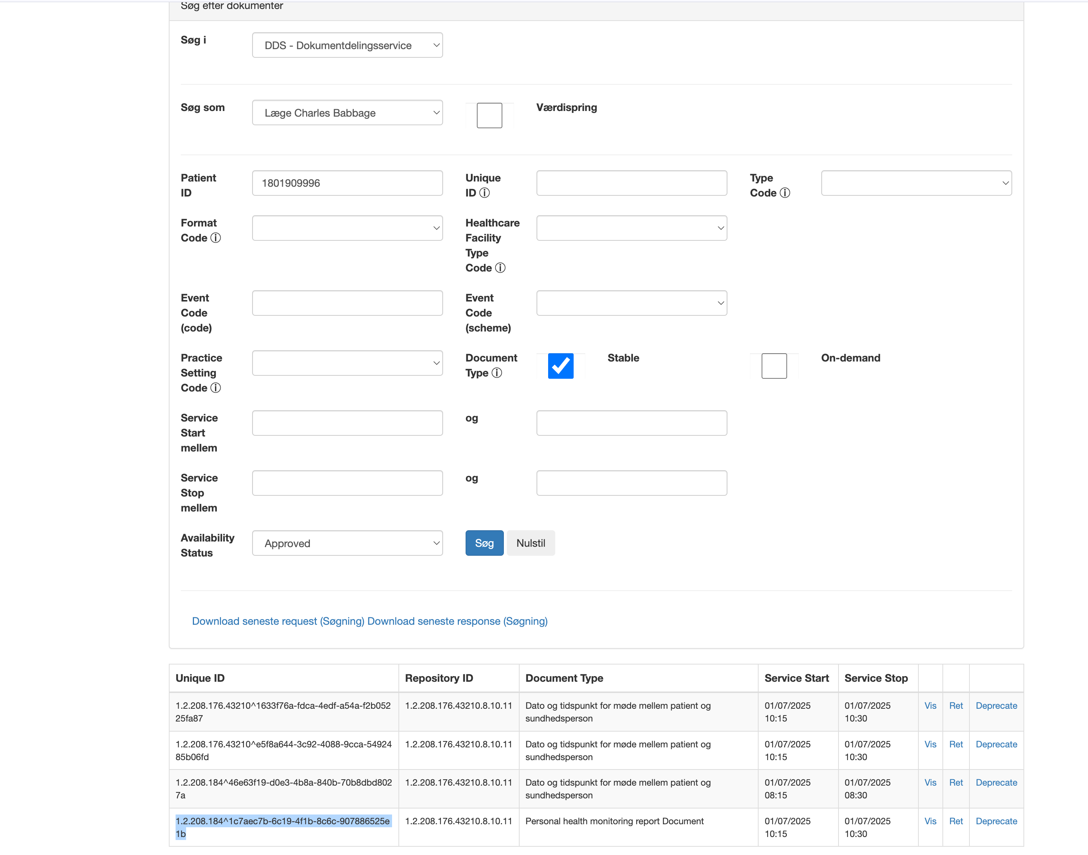Open the Availability Status dropdown

coord(347,543)
